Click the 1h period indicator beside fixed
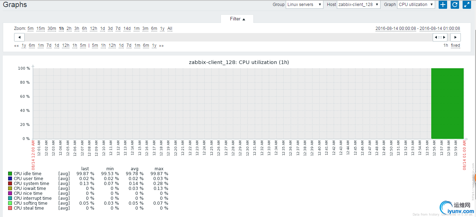Screen dimensions: 476x217 pos(446,45)
